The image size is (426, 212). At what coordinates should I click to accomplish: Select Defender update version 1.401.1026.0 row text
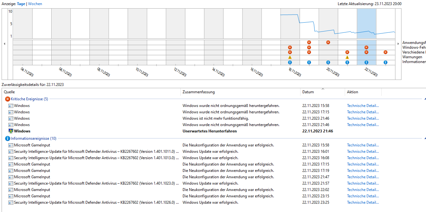[96, 202]
